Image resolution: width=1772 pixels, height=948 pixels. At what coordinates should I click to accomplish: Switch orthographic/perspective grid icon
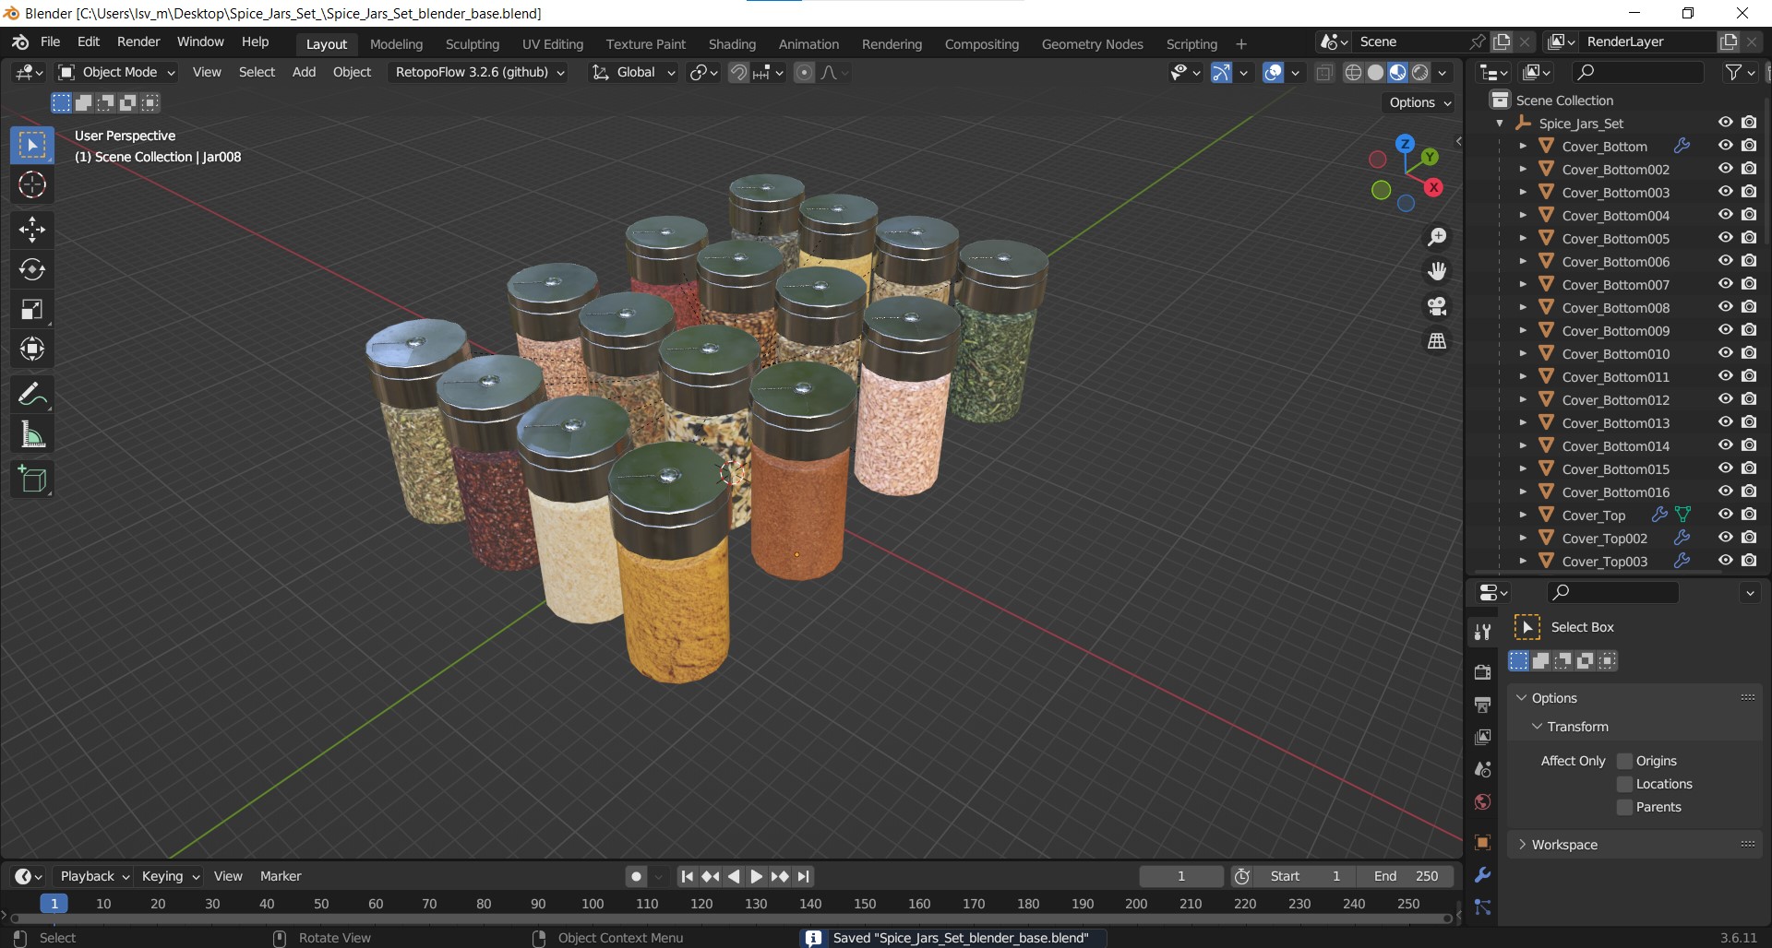pyautogui.click(x=1437, y=341)
